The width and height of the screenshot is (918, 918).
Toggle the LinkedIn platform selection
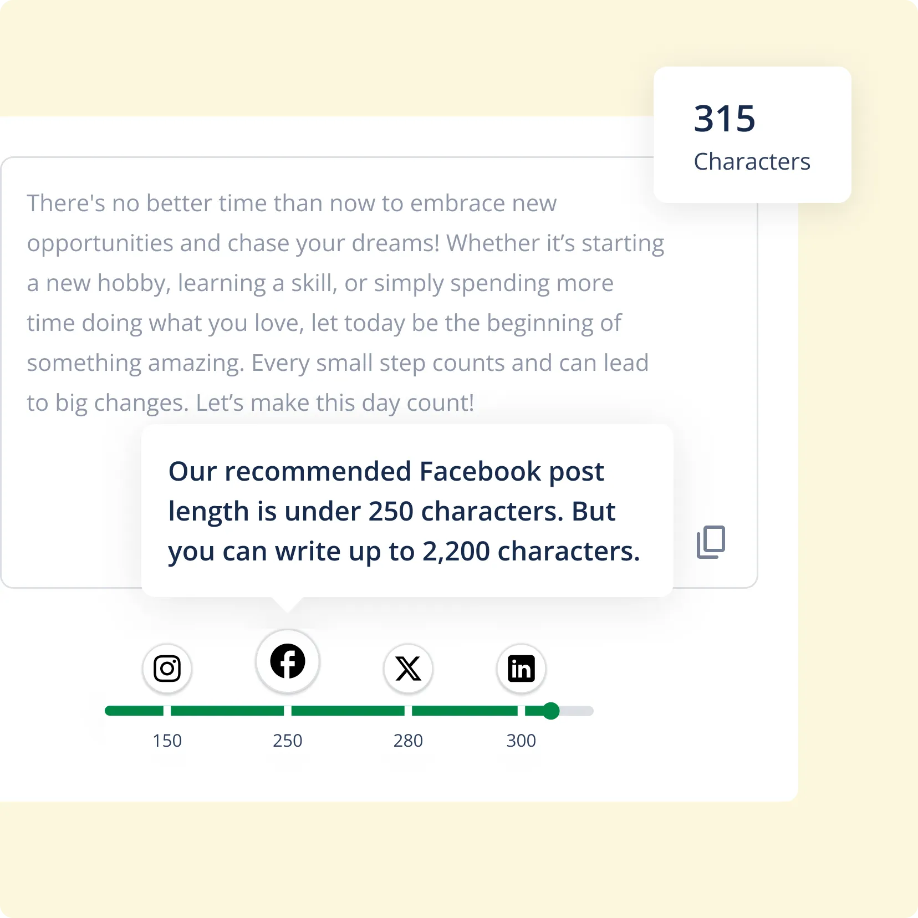click(x=521, y=669)
